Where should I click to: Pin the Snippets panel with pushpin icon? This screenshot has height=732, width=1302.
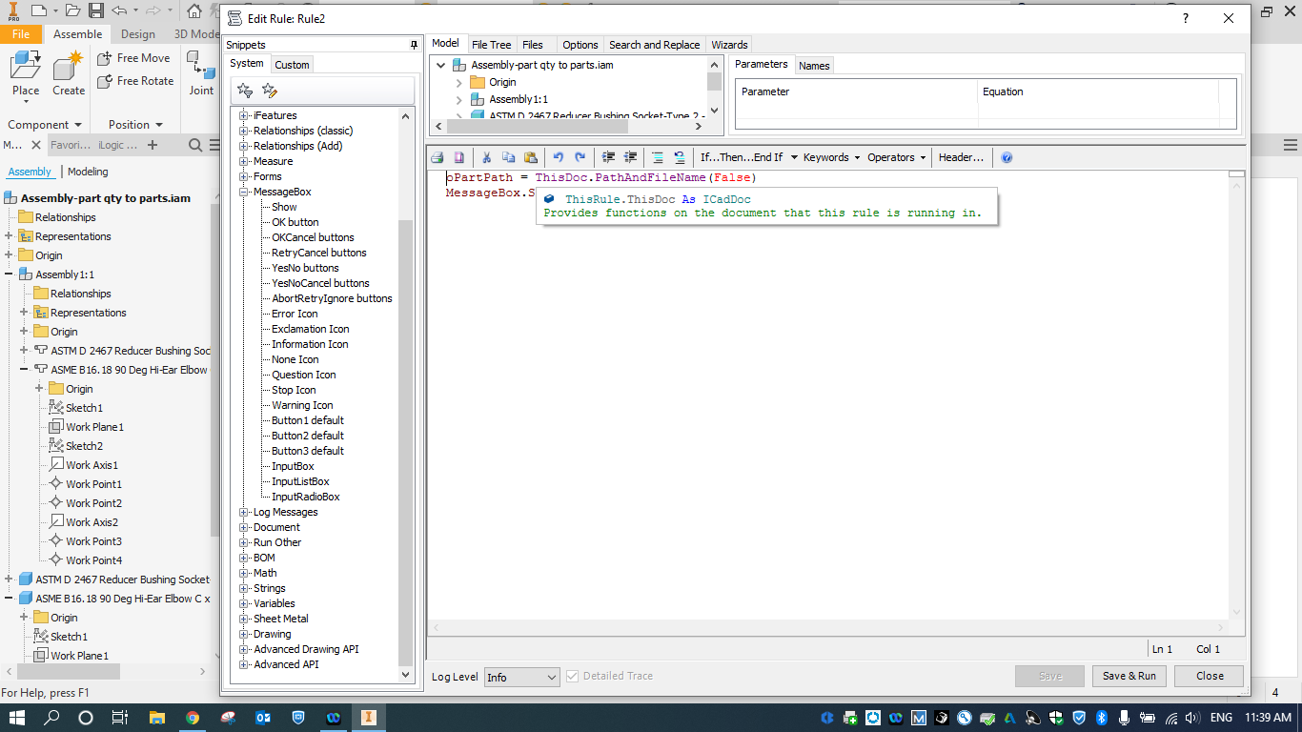pos(414,45)
